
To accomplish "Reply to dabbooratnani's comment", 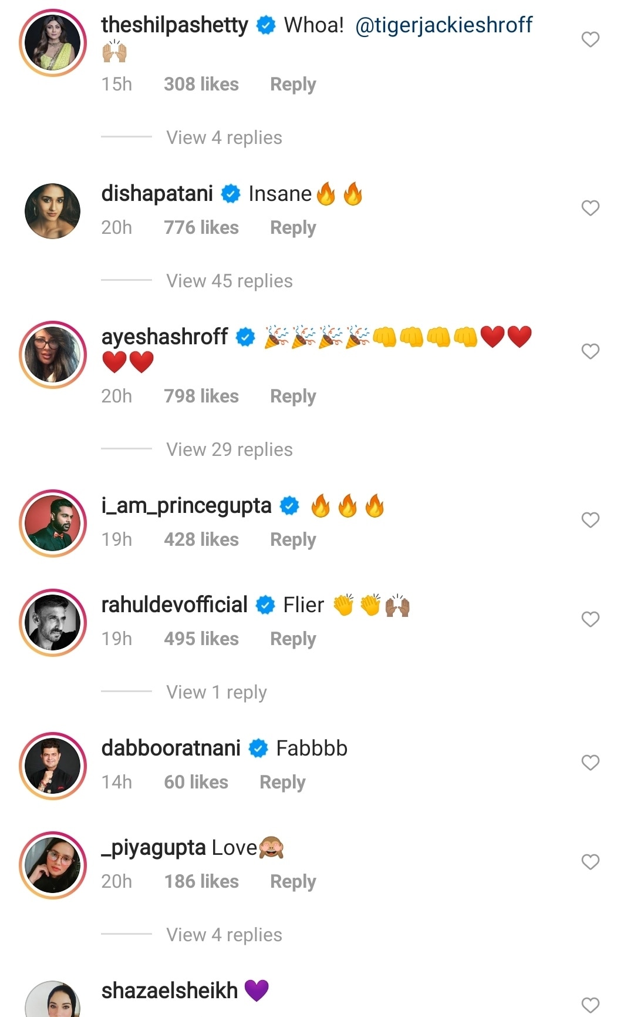I will pyautogui.click(x=282, y=783).
